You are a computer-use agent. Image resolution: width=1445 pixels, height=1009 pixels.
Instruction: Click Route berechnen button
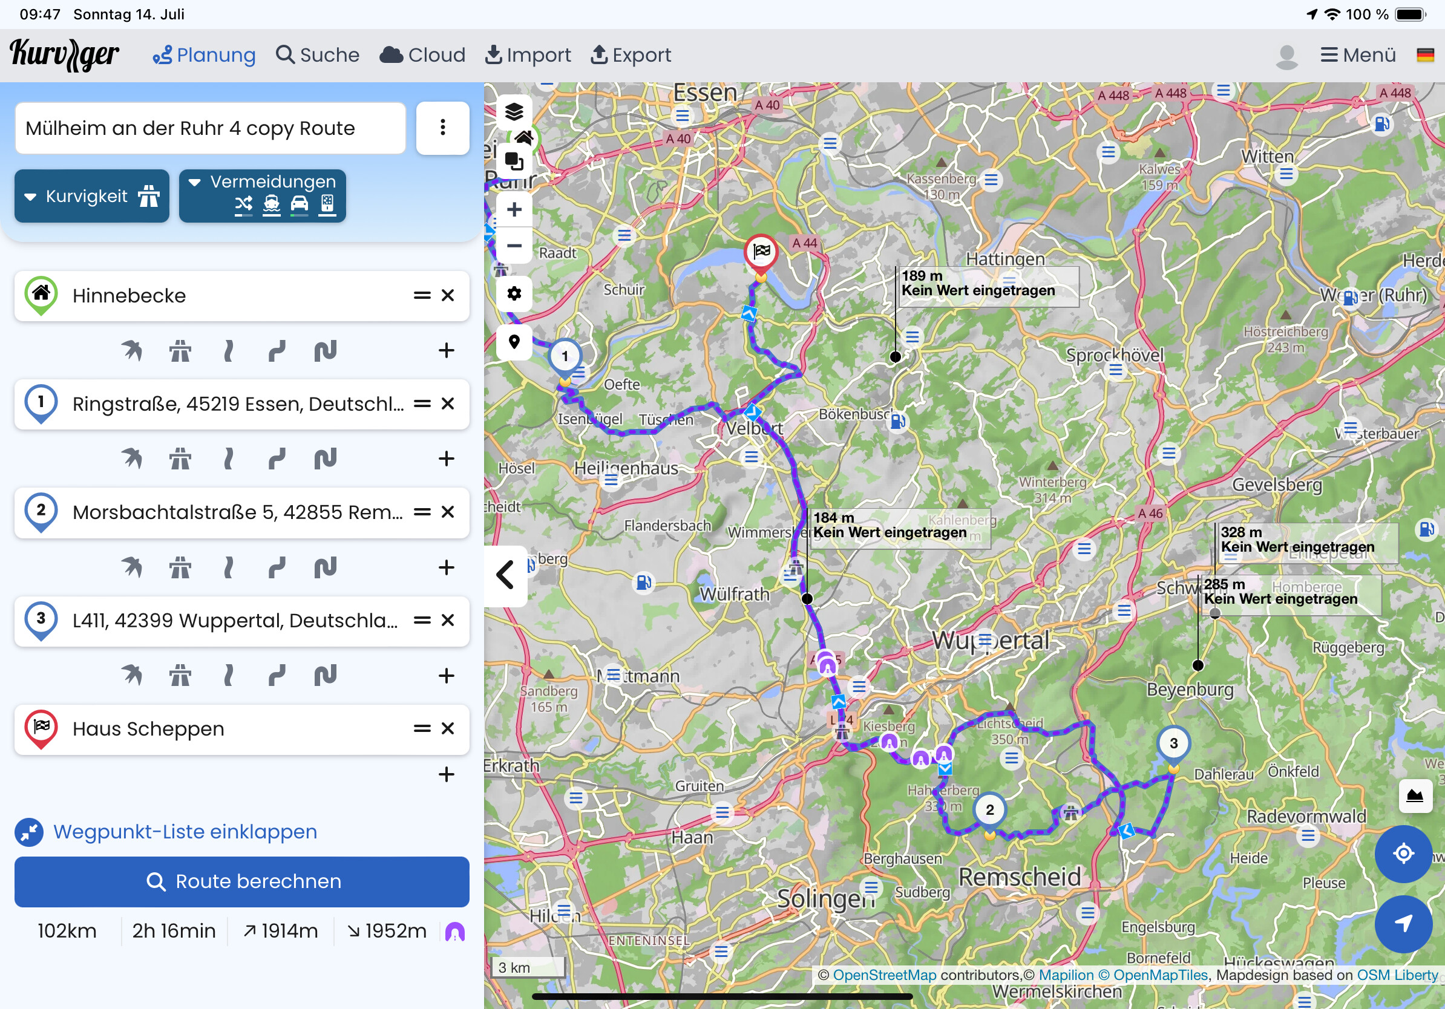(x=241, y=881)
